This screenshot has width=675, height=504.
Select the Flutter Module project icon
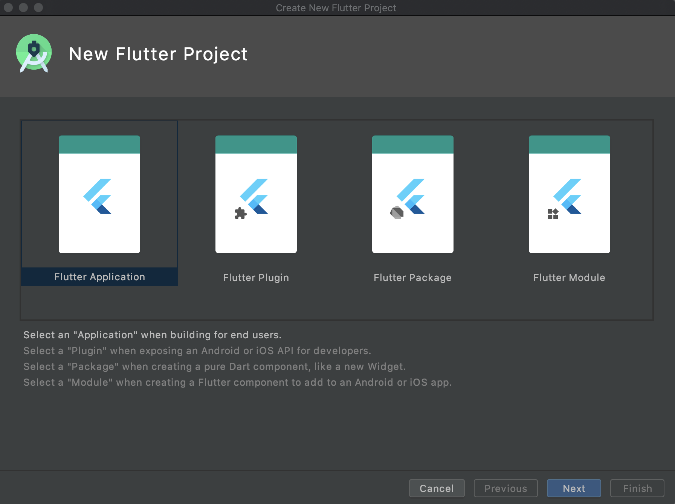(570, 194)
